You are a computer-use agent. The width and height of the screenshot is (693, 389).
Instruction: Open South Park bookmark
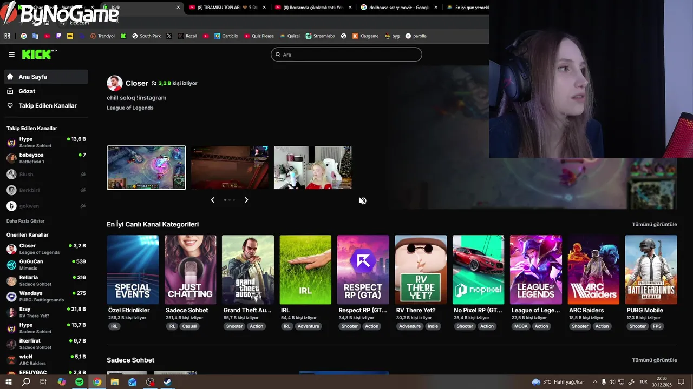[x=146, y=36]
